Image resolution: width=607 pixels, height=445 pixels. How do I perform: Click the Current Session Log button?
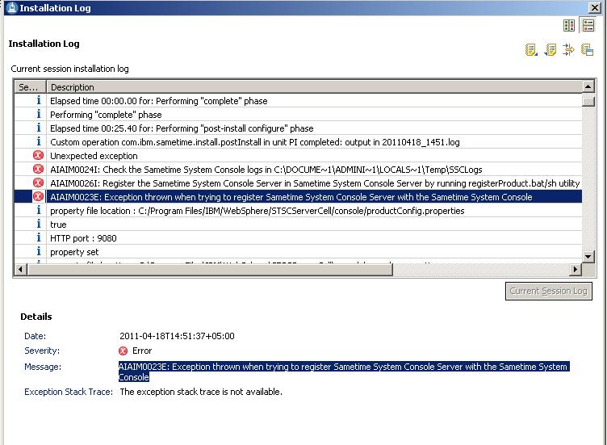[x=549, y=291]
